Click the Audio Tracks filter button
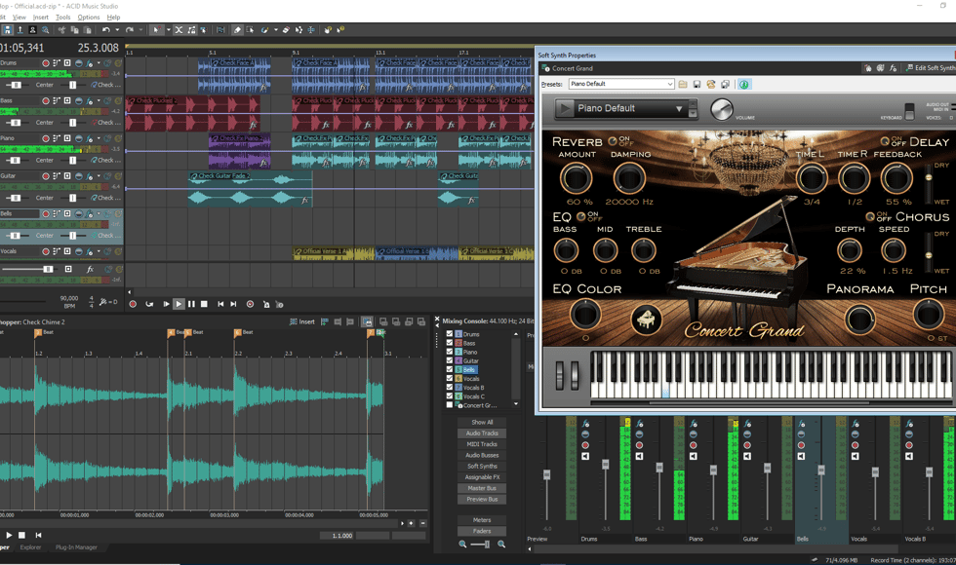 point(482,433)
